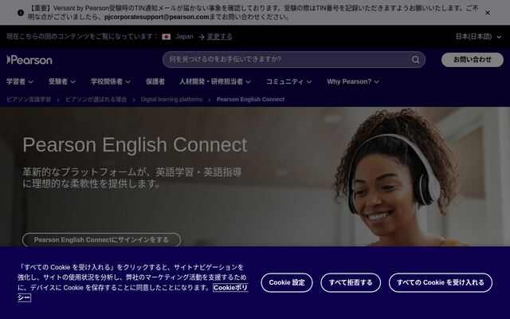Open the Cookieポリシー link
510x319 pixels.
[230, 288]
